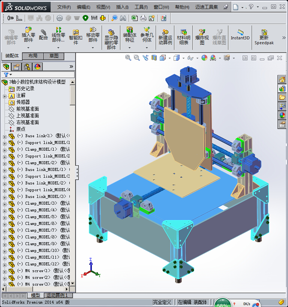This screenshot has height=307, width=288.
Task: Click the Section View icon
Action: click(154, 58)
